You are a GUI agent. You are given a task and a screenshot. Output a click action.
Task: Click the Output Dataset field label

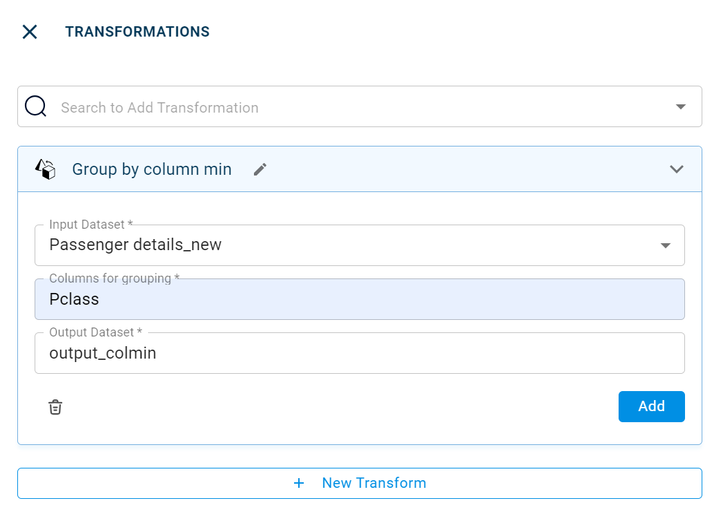(95, 332)
